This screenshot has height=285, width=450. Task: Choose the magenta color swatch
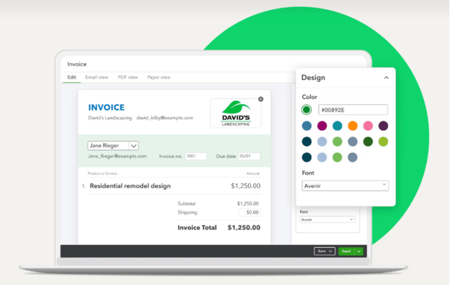pyautogui.click(x=322, y=126)
